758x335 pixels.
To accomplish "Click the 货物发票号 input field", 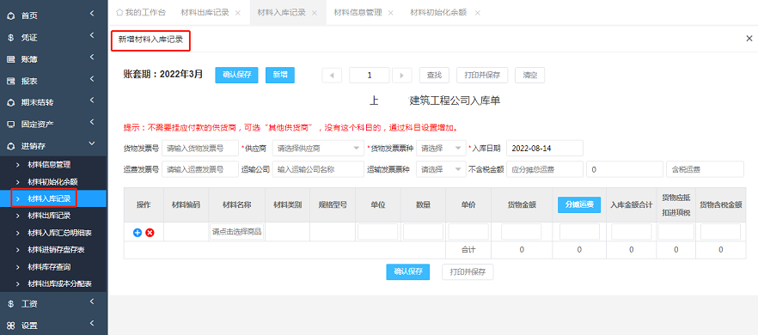I will (200, 149).
